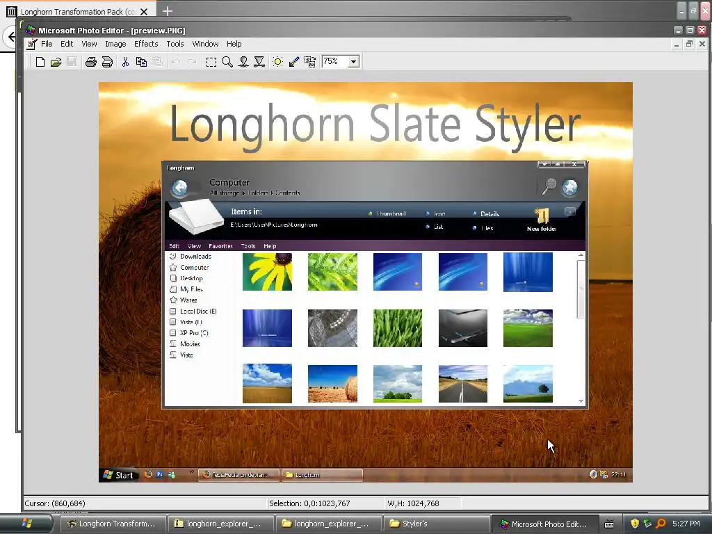Close the Longhorn Transformation Pack browser tab
This screenshot has width=712, height=534.
(x=144, y=12)
